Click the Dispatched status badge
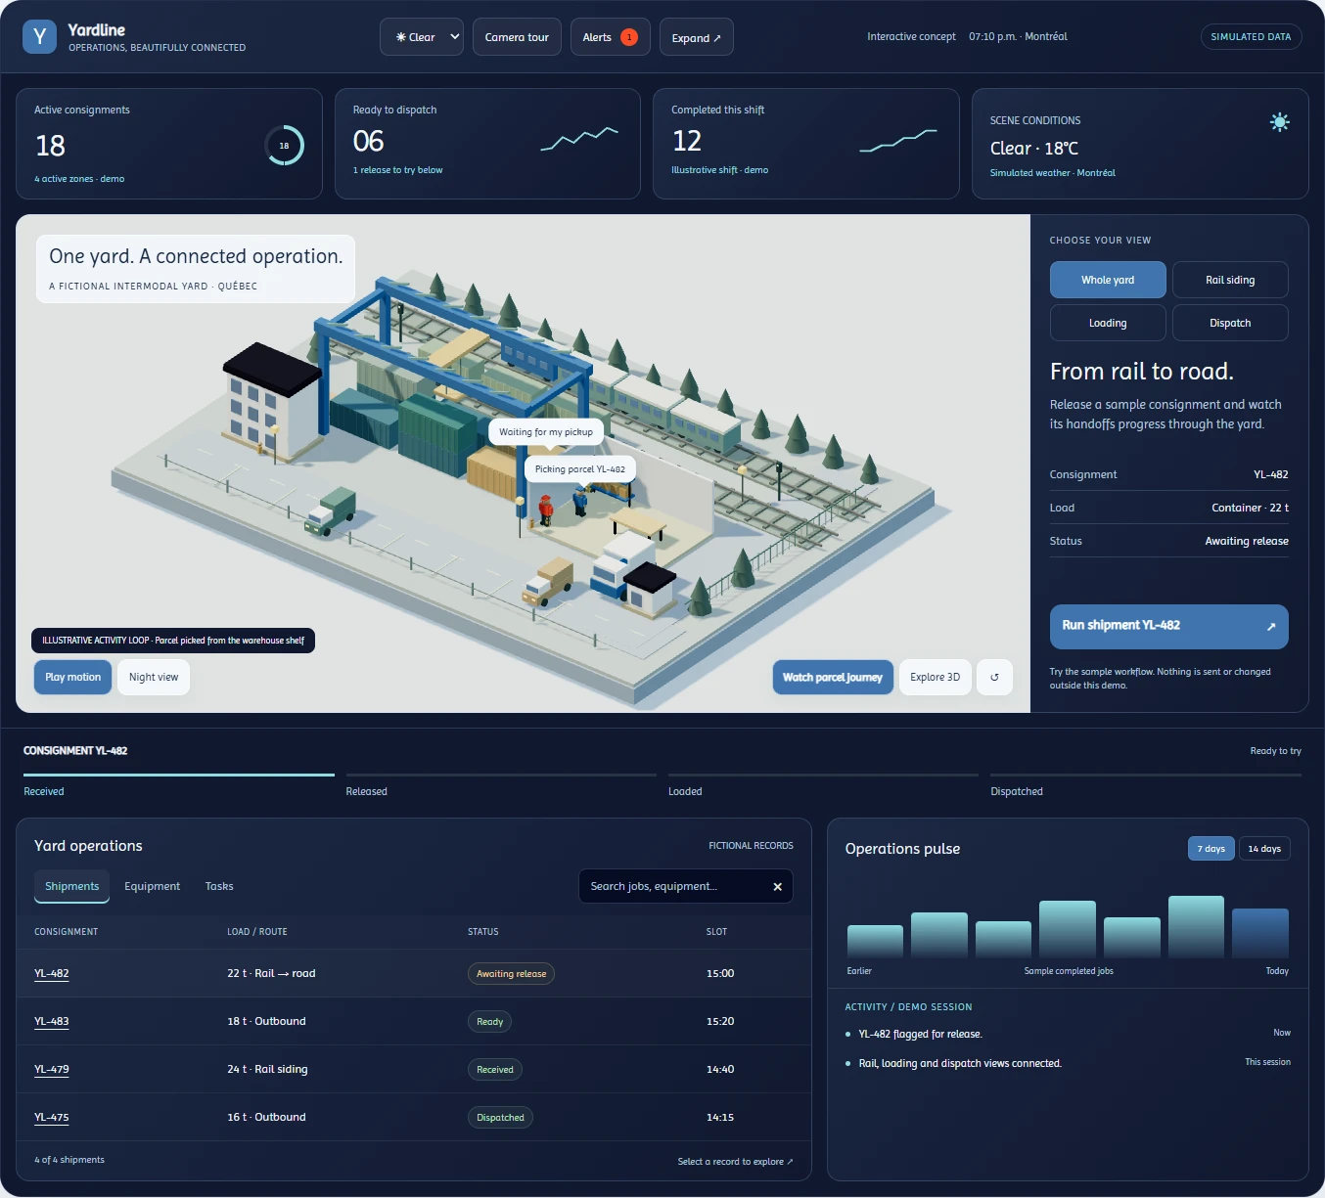Screen dimensions: 1325x1198 (500, 1118)
